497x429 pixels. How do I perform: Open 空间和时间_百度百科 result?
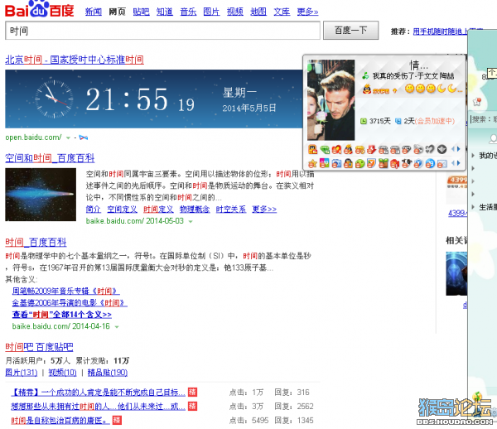point(50,158)
